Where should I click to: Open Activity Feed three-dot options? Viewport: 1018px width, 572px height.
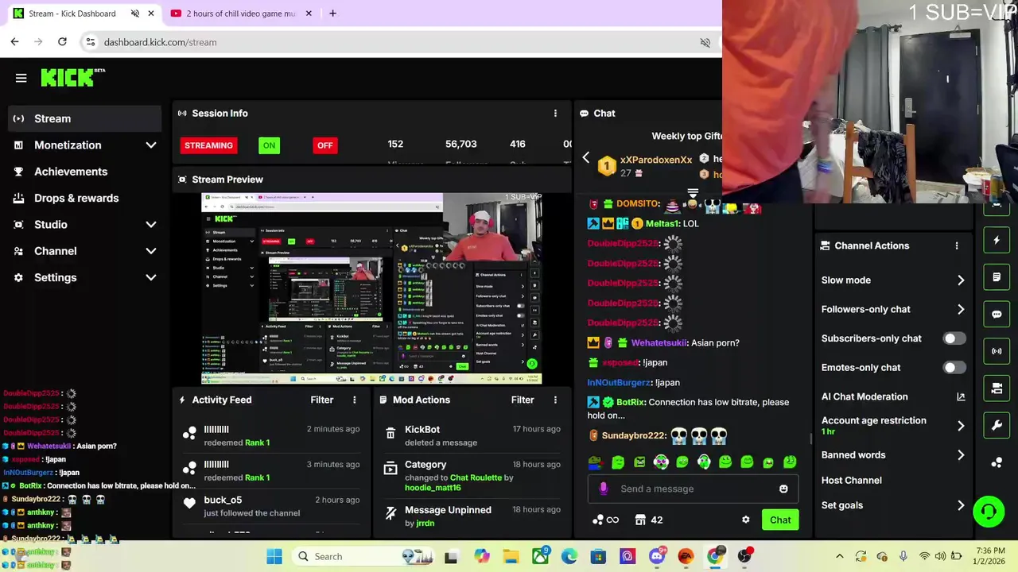tap(355, 400)
